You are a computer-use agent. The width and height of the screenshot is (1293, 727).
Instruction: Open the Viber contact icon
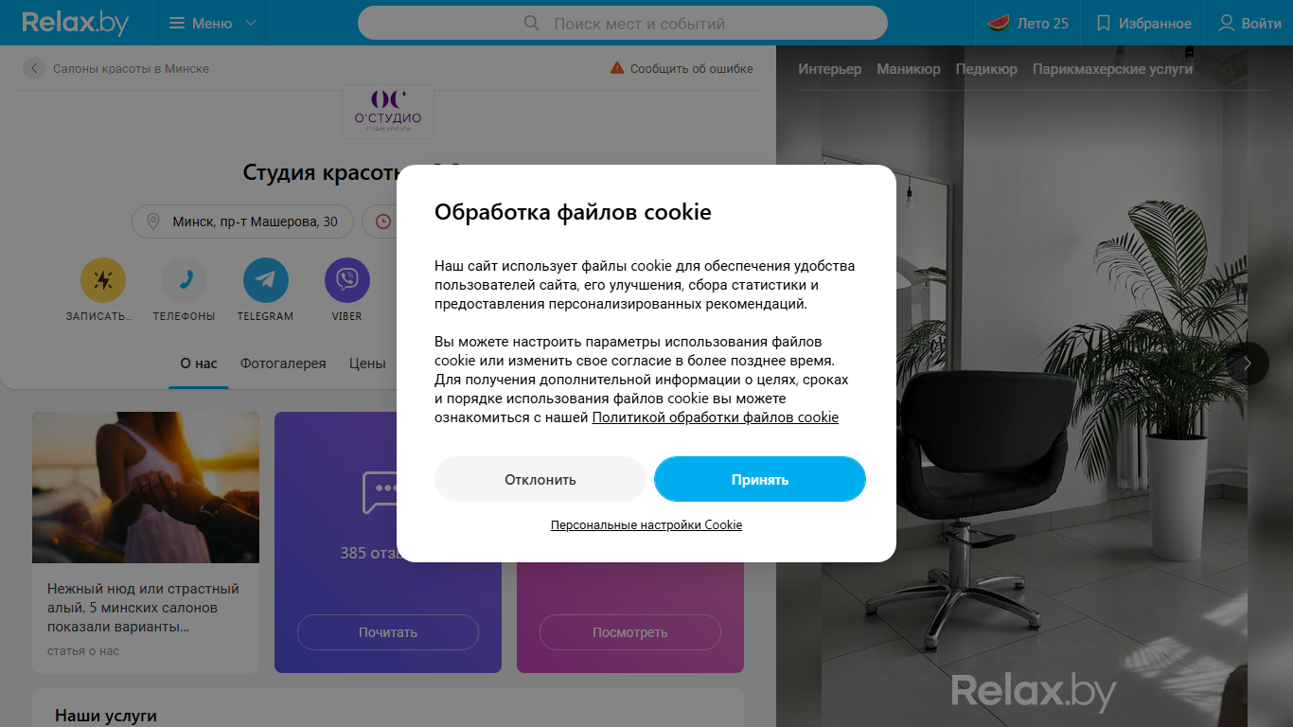click(x=347, y=280)
